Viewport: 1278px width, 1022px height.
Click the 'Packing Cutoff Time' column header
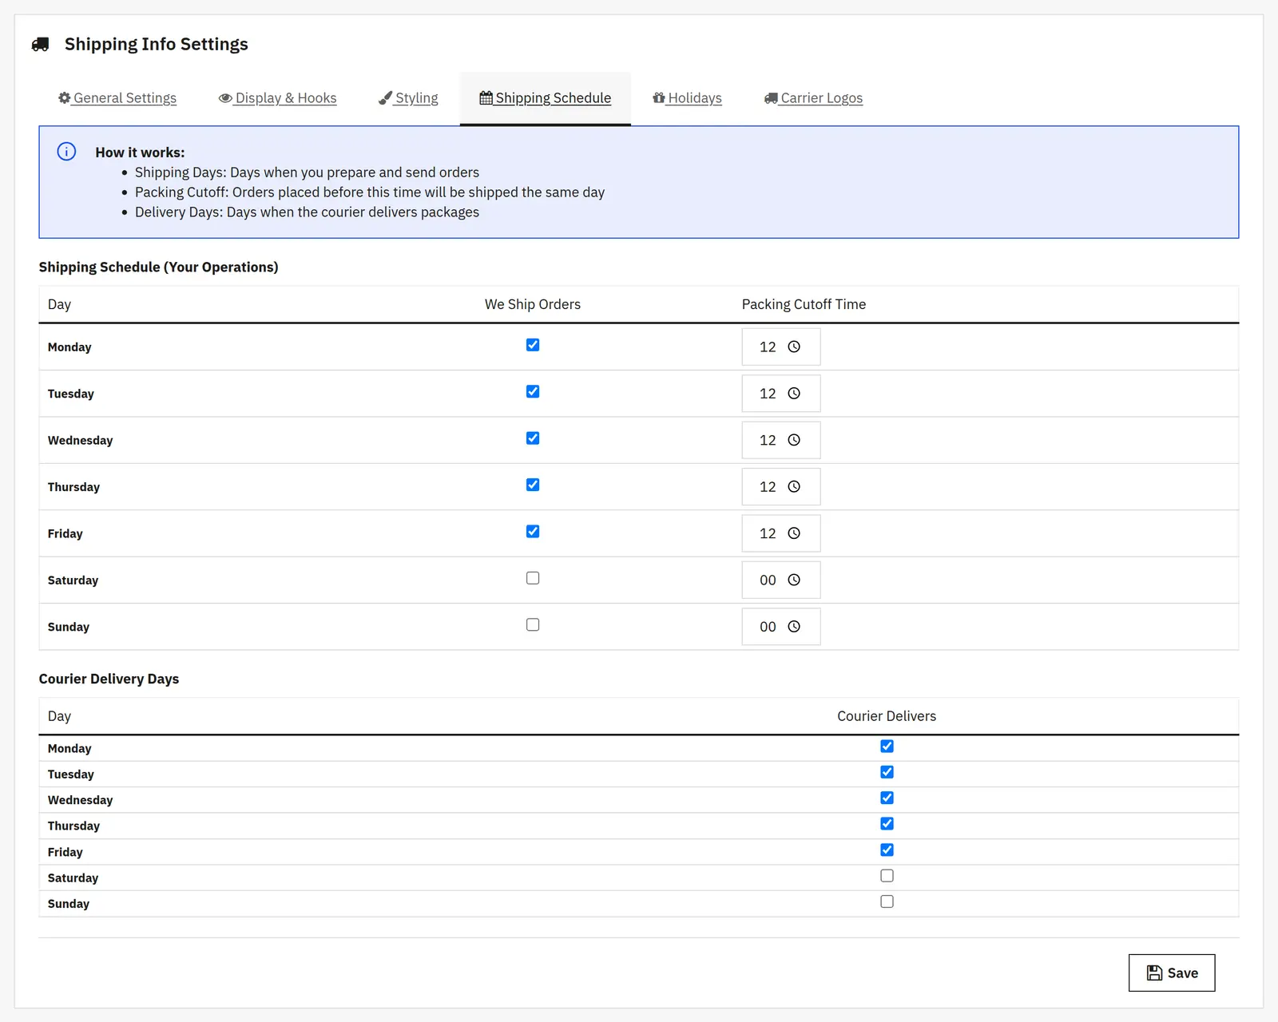804,304
